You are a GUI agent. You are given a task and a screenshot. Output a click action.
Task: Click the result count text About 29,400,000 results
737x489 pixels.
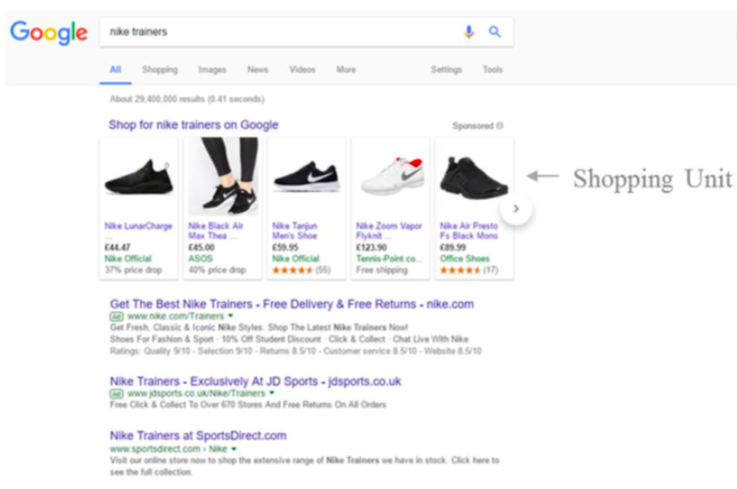(187, 99)
